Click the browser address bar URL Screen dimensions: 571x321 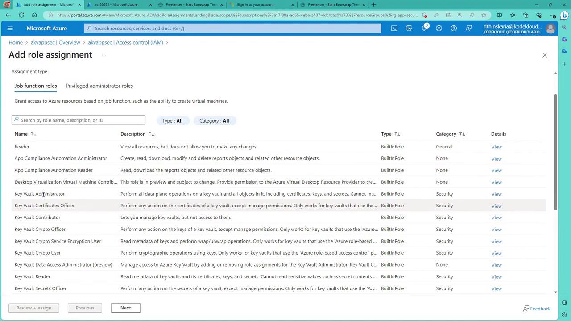(x=237, y=15)
